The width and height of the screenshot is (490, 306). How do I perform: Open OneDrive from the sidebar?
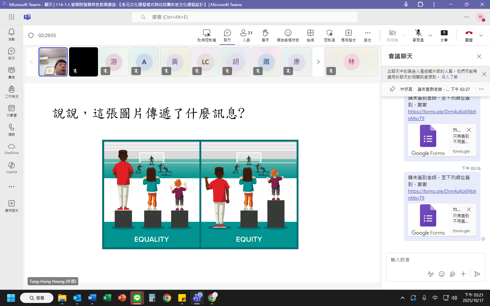[12, 149]
